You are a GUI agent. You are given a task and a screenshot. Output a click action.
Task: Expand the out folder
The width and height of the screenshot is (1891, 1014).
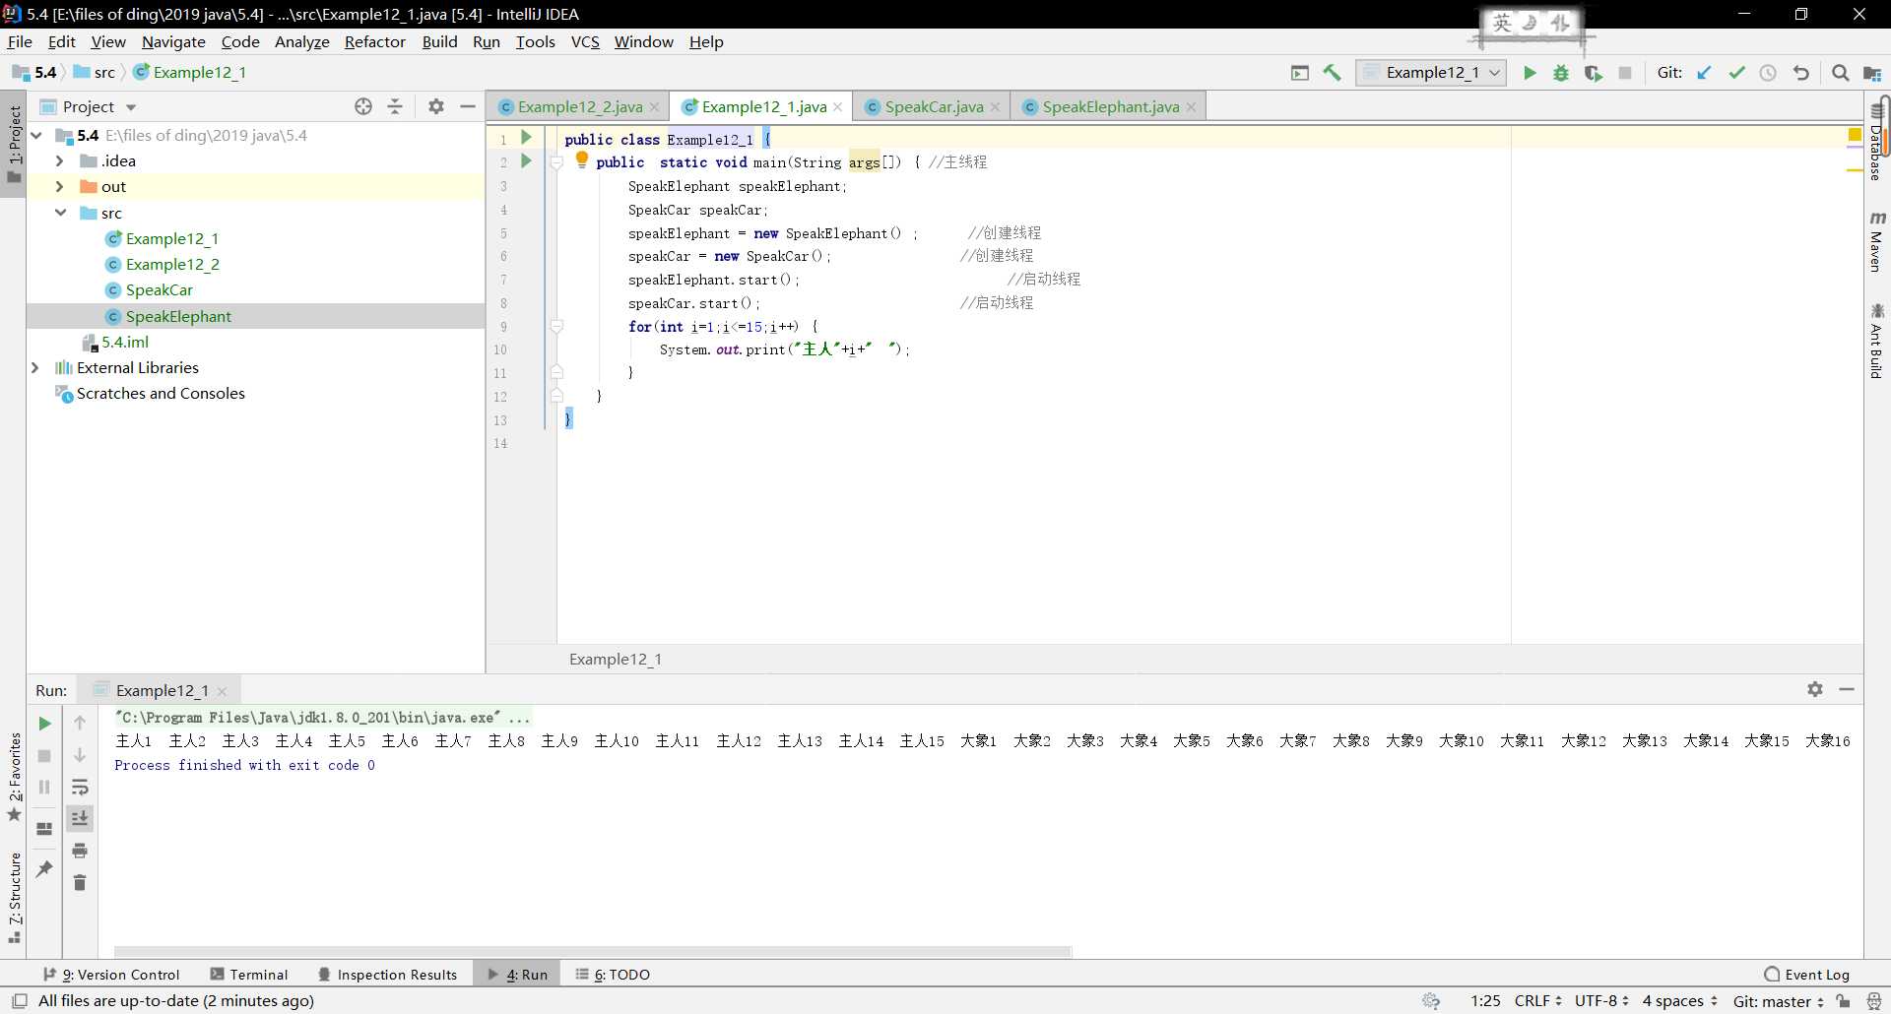click(59, 186)
